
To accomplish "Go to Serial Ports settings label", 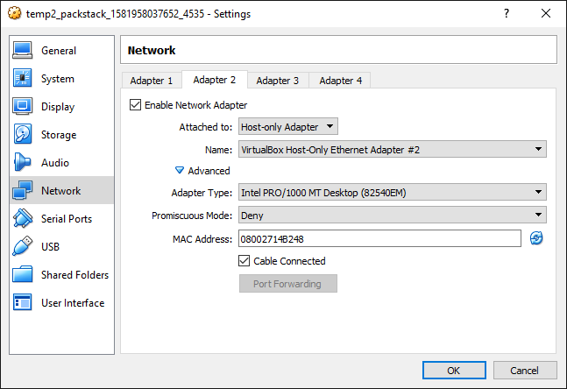I will 67,219.
